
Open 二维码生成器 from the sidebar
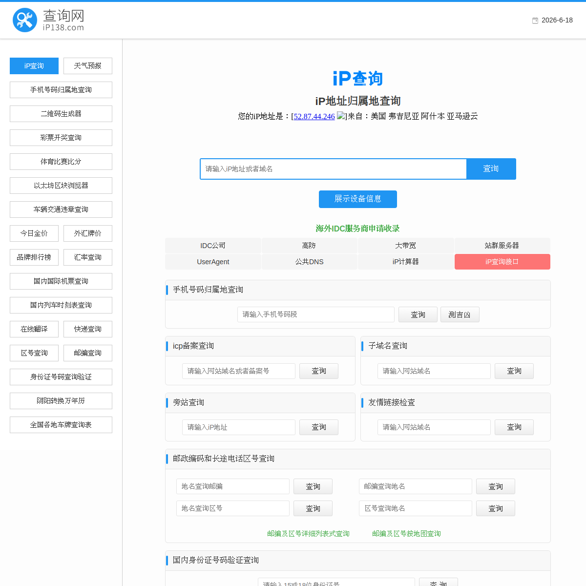(61, 114)
